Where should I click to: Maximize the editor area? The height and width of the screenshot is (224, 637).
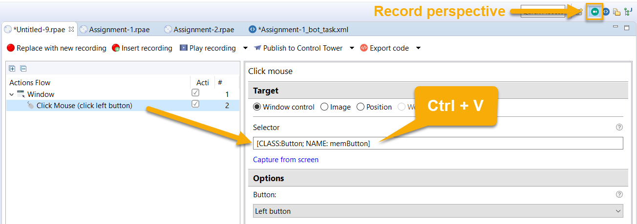[627, 28]
